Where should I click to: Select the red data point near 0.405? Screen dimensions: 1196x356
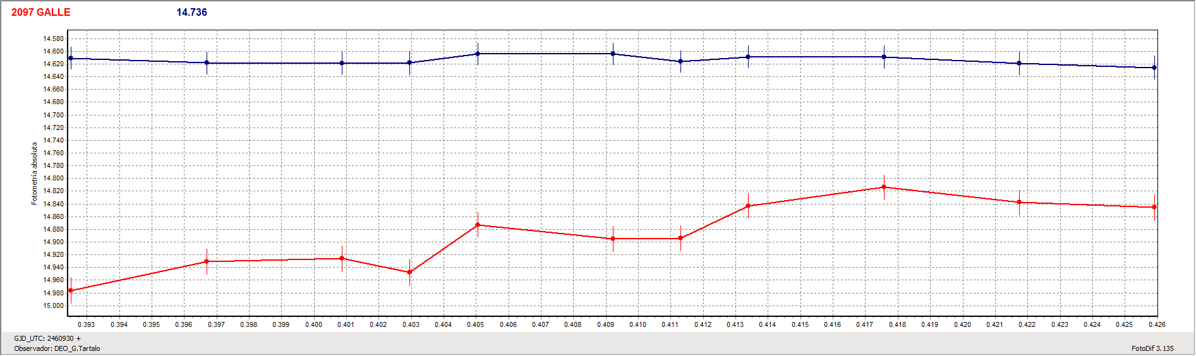pyautogui.click(x=478, y=225)
